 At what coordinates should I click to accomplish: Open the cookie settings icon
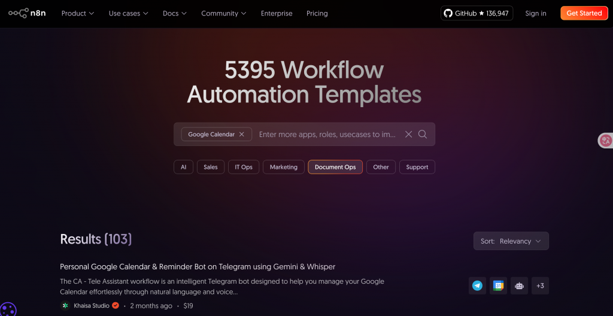[8, 309]
